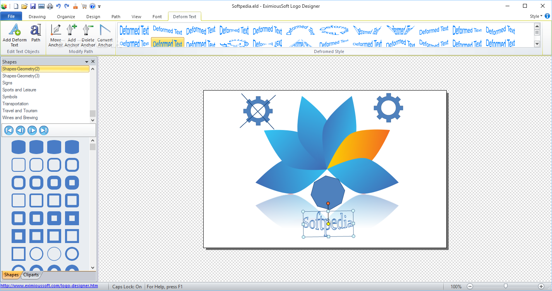Select the Transportation category

[45, 104]
